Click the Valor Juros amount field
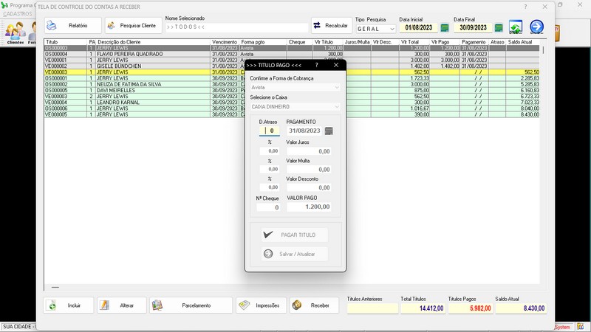The image size is (591, 332). 309,151
